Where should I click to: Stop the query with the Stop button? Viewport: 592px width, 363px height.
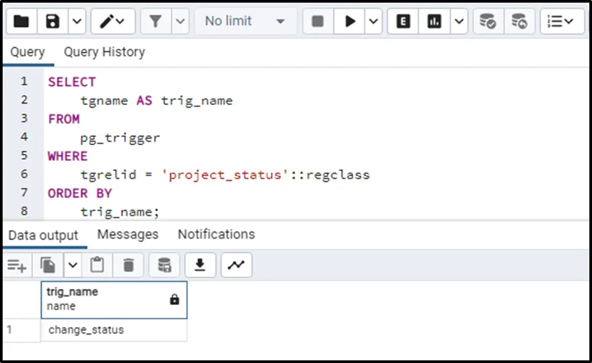[x=318, y=22]
